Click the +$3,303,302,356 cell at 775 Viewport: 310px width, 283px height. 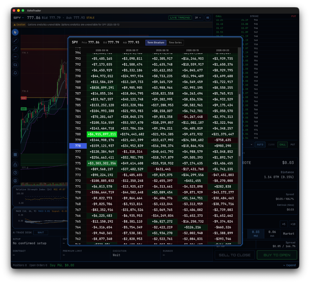click(x=102, y=163)
